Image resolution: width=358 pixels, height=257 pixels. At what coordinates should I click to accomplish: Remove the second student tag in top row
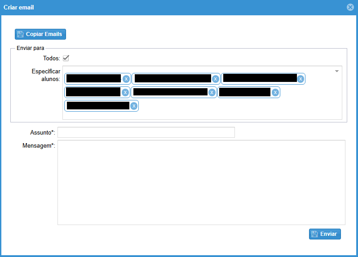click(215, 79)
